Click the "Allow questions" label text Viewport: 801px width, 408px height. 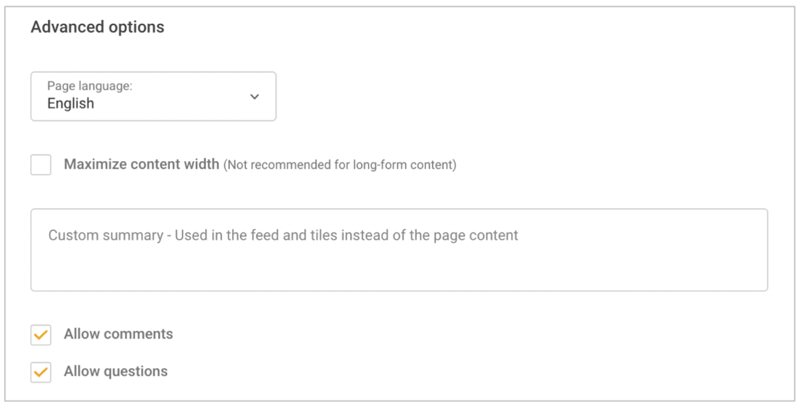point(116,371)
